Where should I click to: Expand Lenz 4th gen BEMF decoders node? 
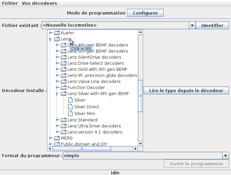click(57, 45)
